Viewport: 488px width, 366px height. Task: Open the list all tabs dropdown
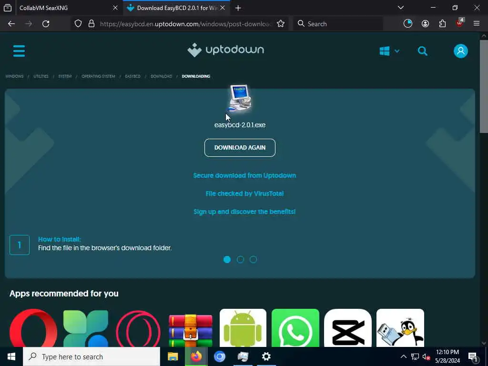tap(401, 8)
